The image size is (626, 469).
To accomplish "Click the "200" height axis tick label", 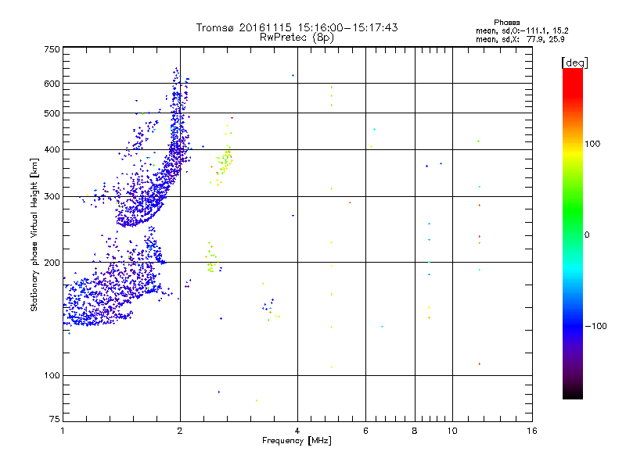I will 52,263.
